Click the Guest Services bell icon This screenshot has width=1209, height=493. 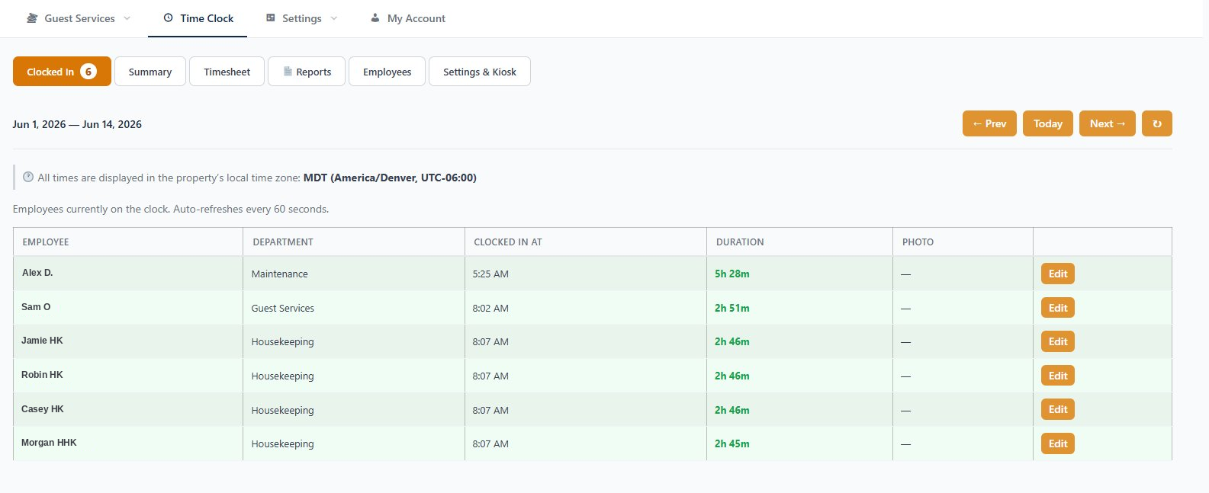pos(32,18)
